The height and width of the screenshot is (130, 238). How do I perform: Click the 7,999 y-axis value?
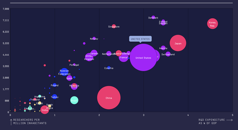pyautogui.click(x=6, y=9)
